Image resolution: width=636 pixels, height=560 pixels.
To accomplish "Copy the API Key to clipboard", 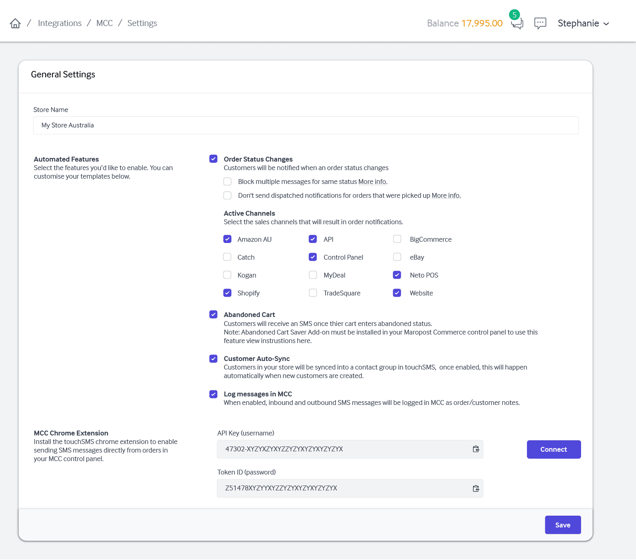I will tap(476, 449).
